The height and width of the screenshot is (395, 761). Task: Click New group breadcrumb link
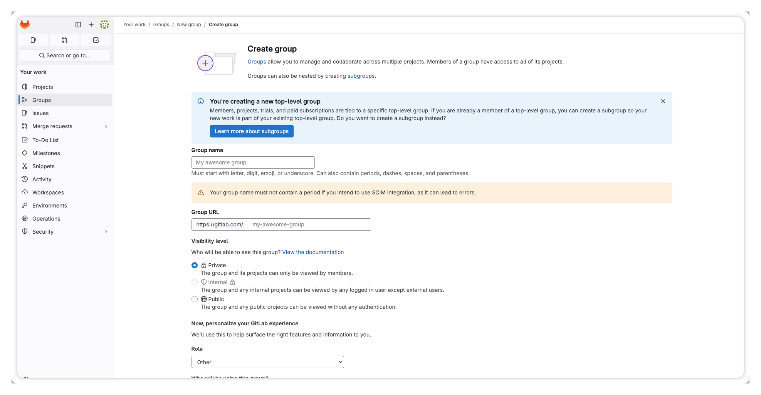point(189,25)
